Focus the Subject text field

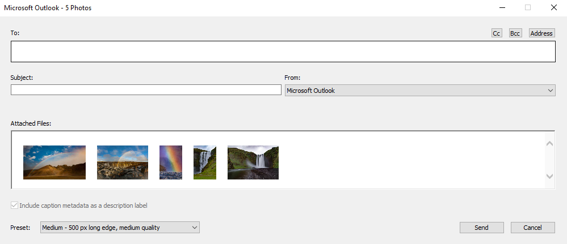pyautogui.click(x=146, y=90)
